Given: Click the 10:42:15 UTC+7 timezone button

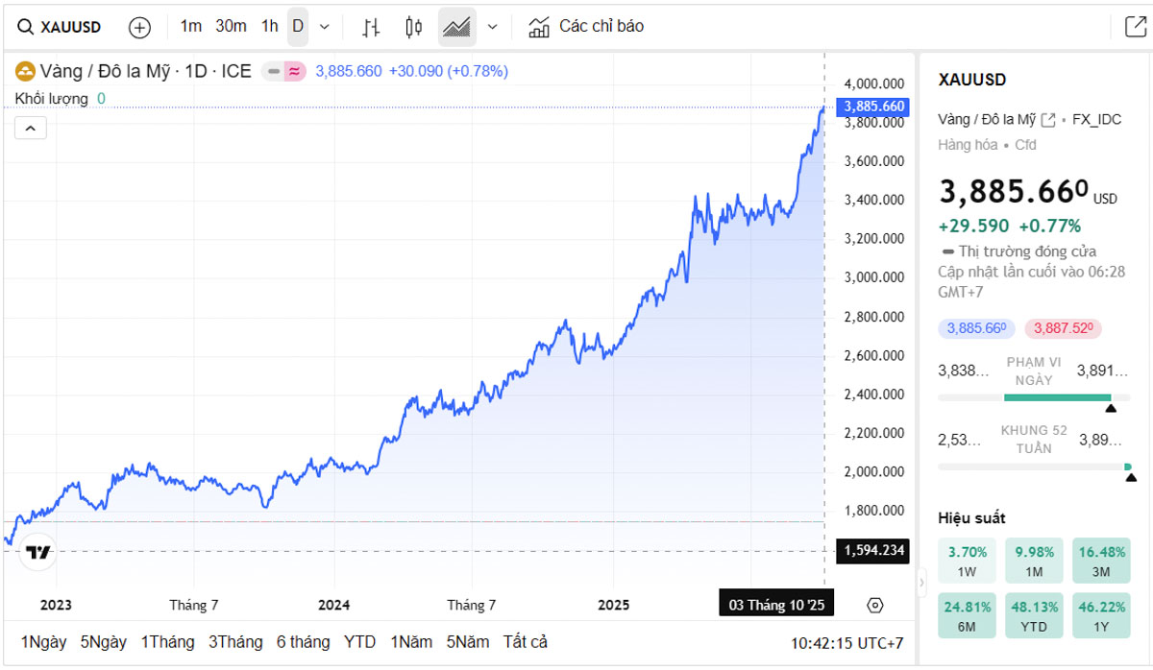Looking at the screenshot, I should click(x=846, y=643).
